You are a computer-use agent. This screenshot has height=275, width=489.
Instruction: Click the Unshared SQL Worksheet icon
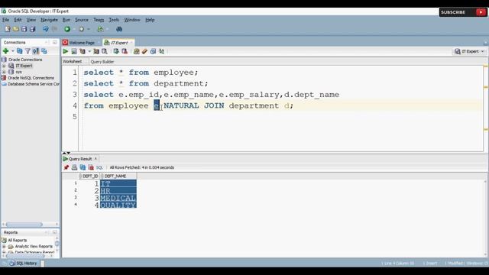tap(136, 51)
